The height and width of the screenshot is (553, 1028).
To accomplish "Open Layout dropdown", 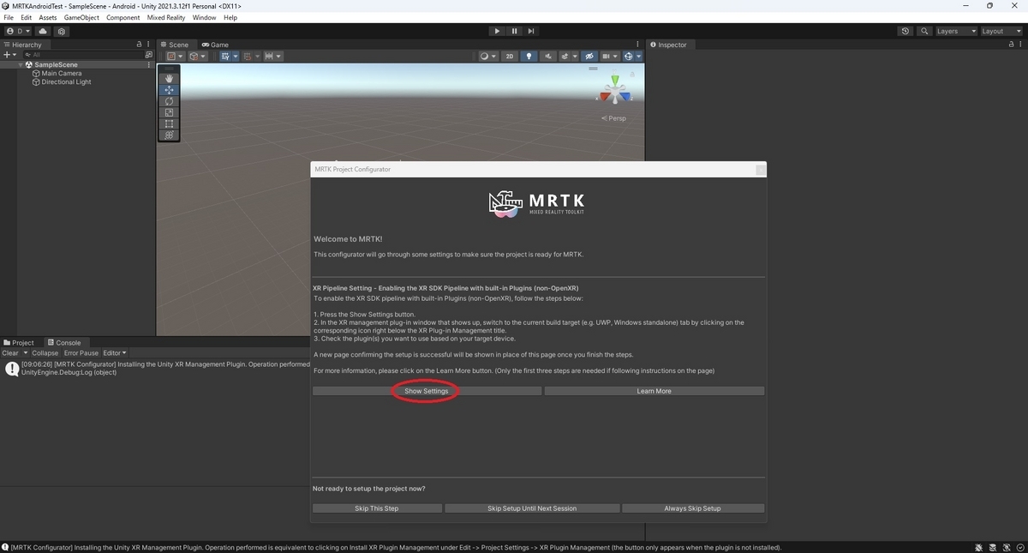I will [1001, 31].
